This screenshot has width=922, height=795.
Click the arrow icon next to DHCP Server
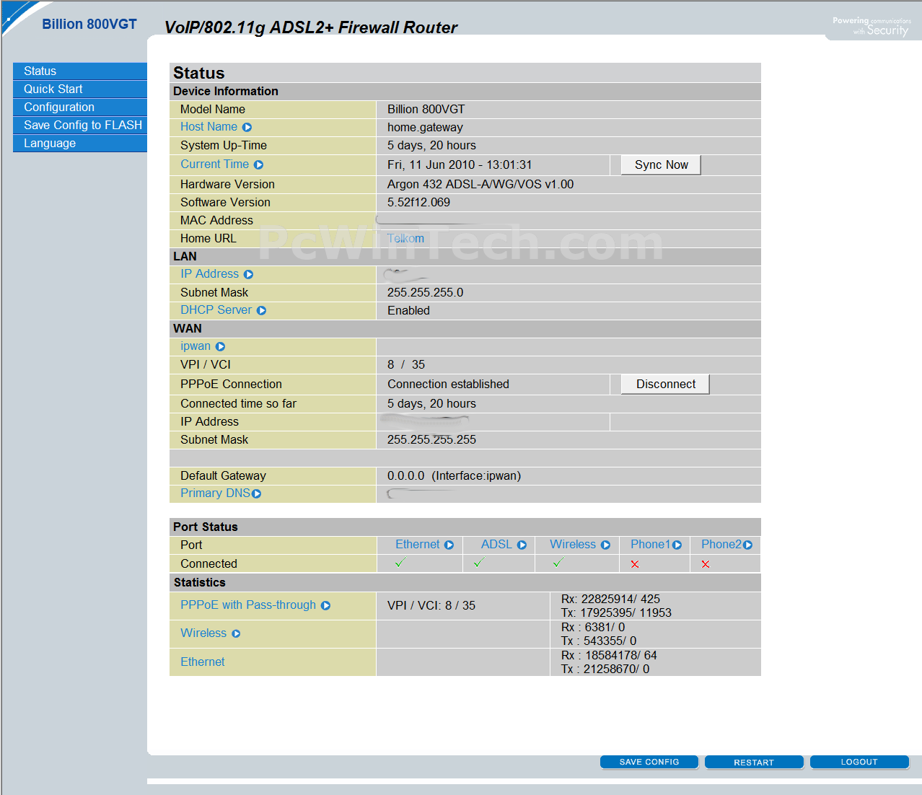click(x=261, y=311)
